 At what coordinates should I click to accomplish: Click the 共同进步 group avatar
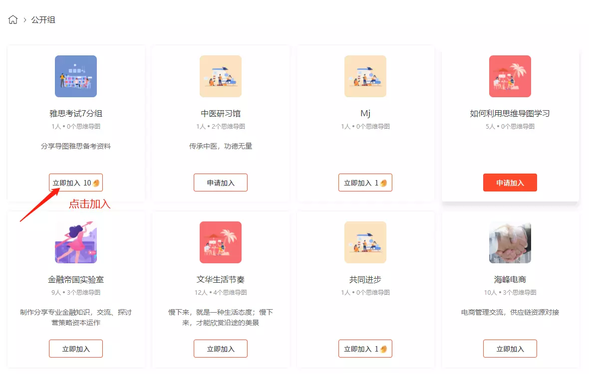(365, 242)
